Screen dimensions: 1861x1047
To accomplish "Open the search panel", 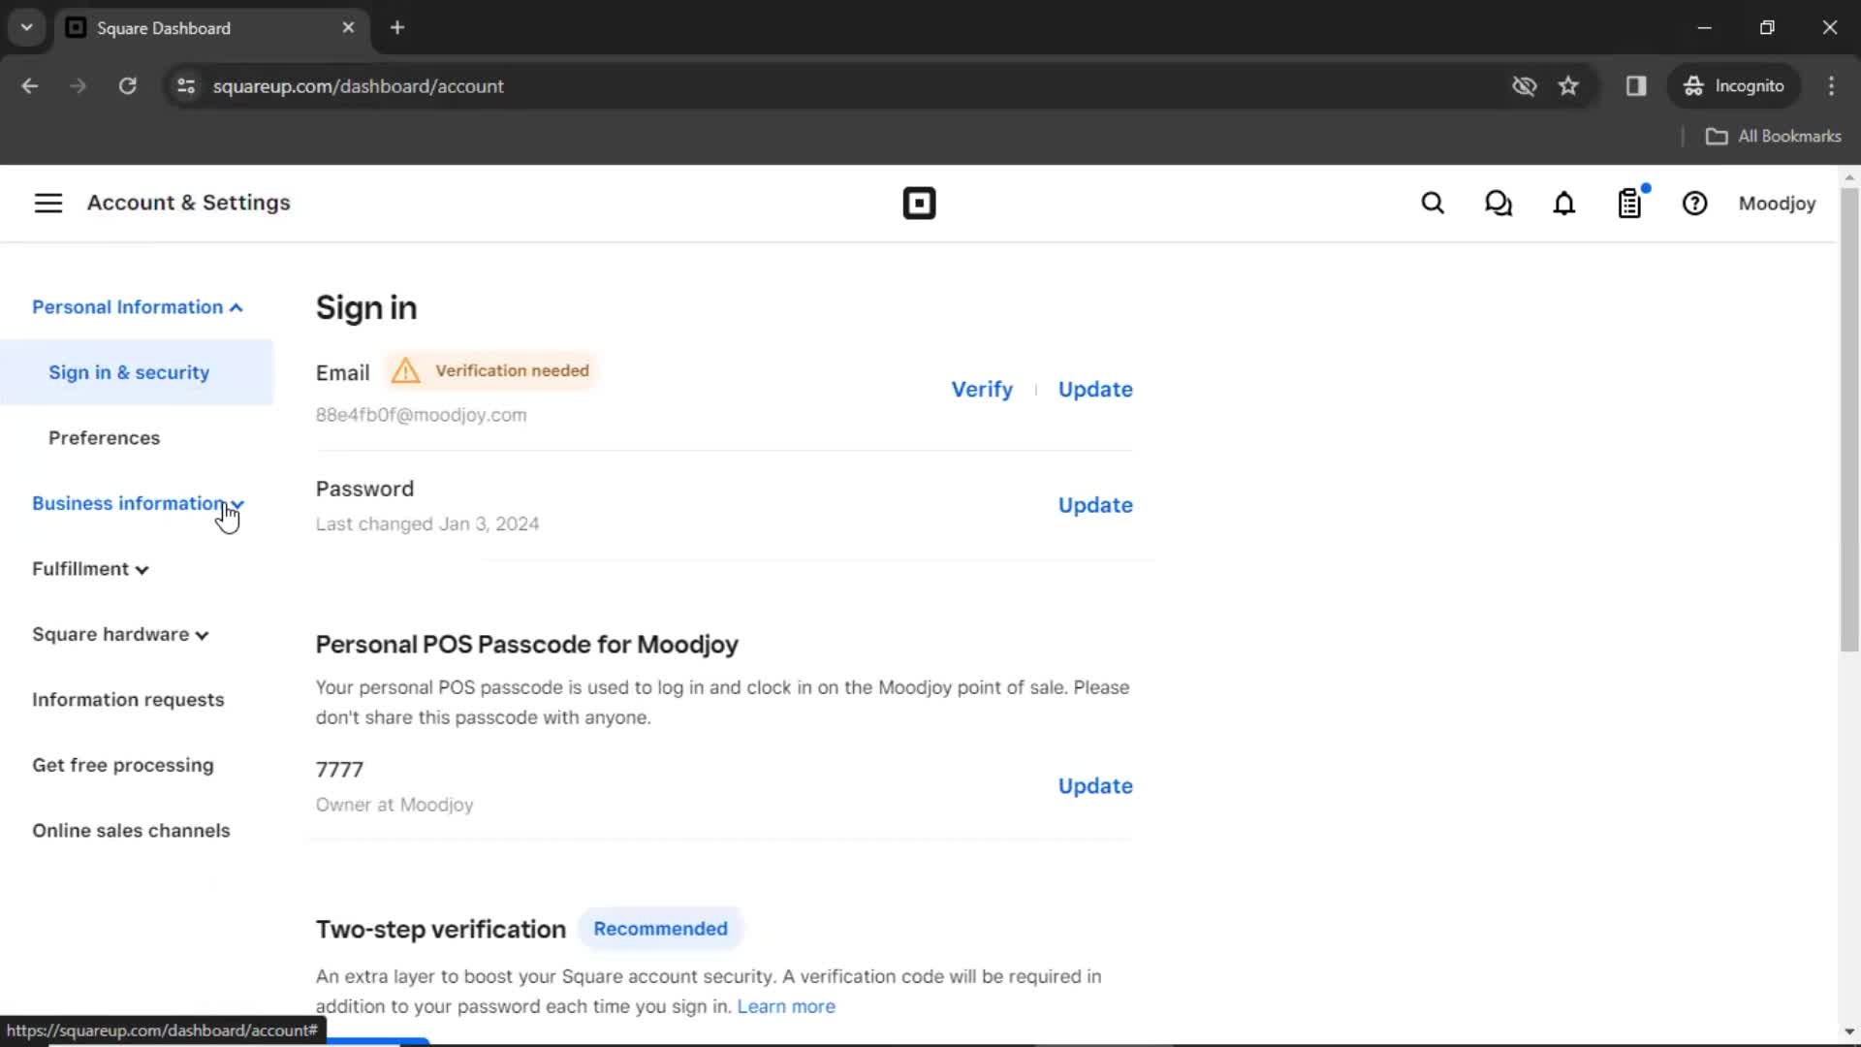I will pos(1432,204).
